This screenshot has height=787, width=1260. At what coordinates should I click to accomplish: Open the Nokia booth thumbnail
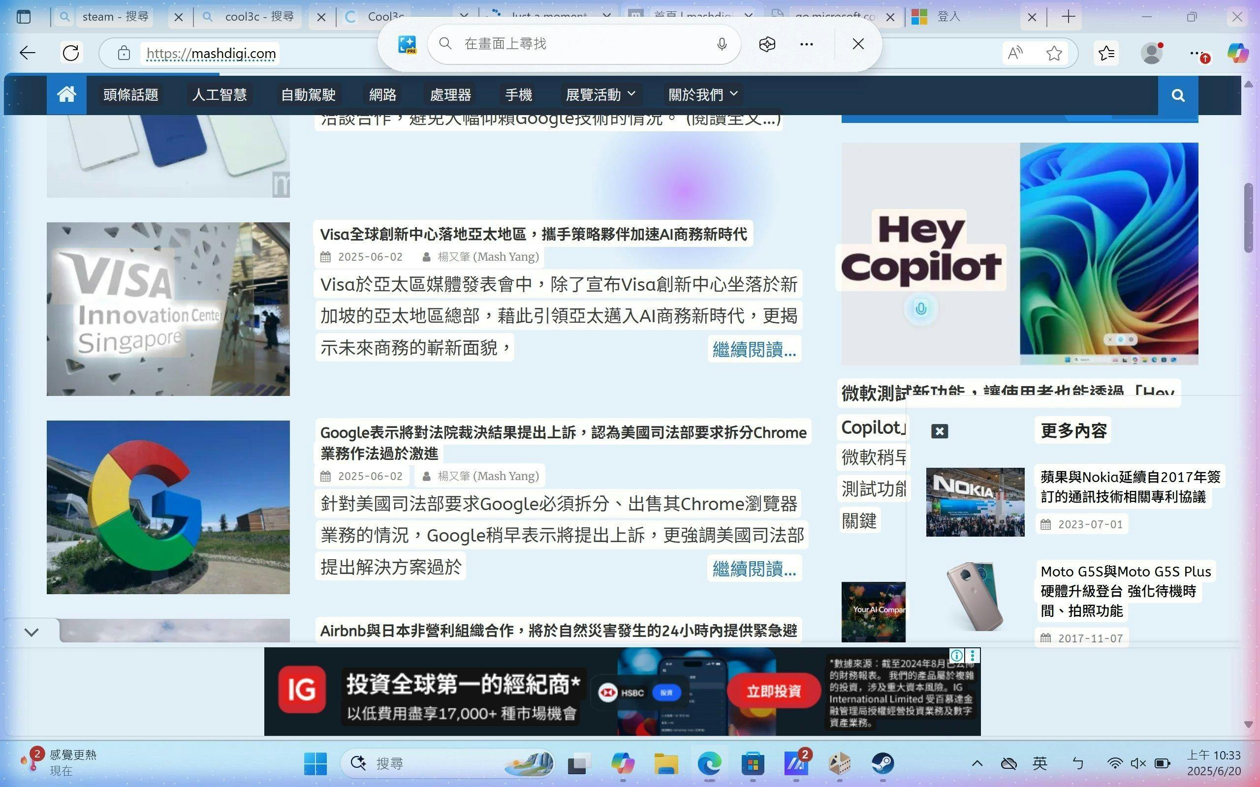(975, 502)
